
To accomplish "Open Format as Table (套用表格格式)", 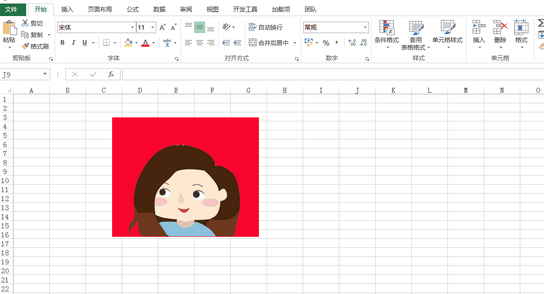I will click(416, 35).
